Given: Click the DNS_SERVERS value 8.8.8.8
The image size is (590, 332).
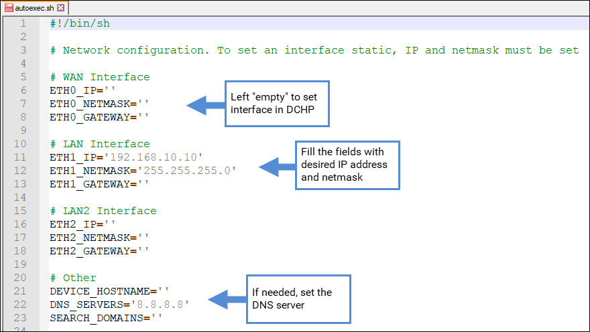Looking at the screenshot, I should tap(160, 305).
